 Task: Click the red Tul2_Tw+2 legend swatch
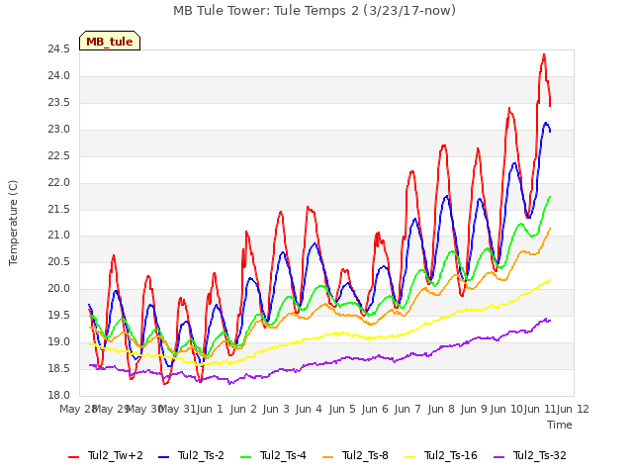click(x=73, y=457)
